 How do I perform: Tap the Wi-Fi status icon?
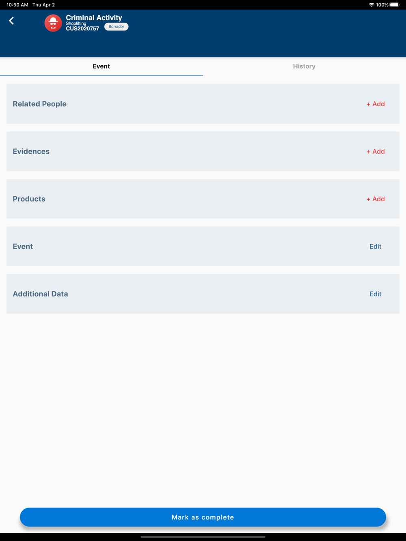pyautogui.click(x=371, y=5)
